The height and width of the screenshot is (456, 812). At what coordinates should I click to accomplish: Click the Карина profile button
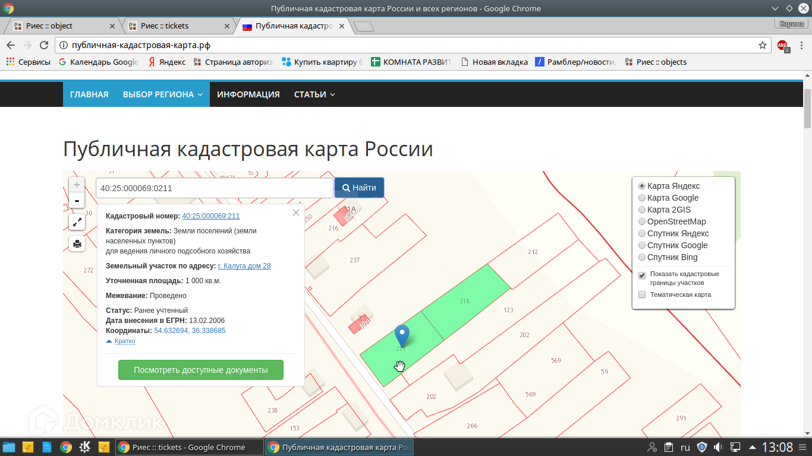click(x=791, y=24)
